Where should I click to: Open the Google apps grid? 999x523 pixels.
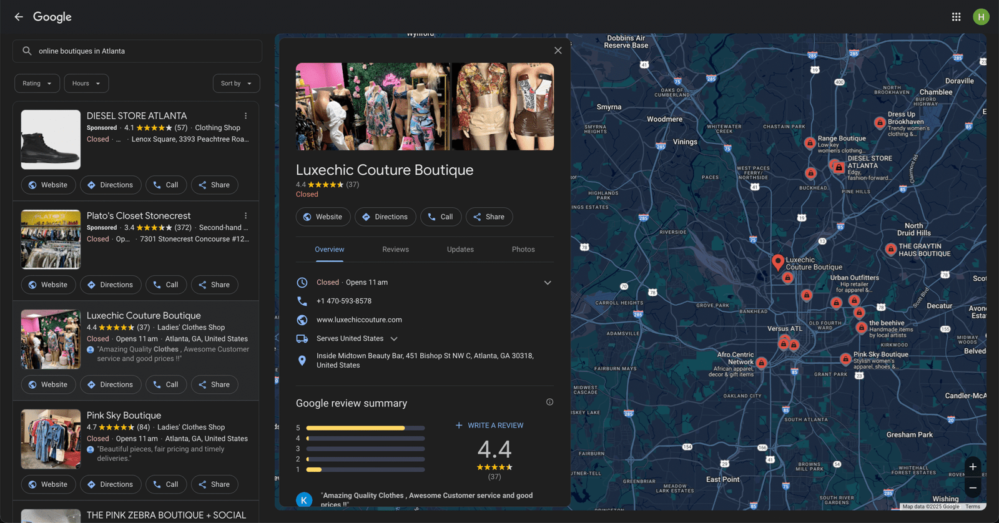(956, 17)
